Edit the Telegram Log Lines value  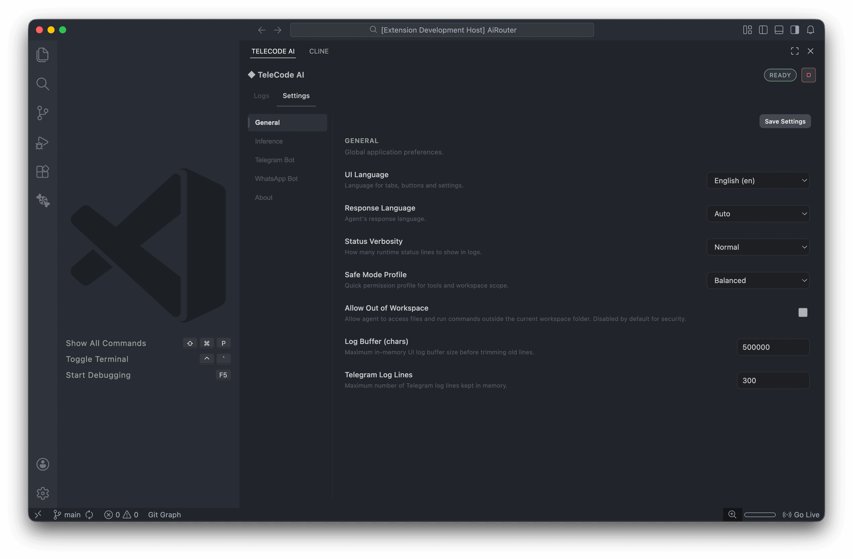[773, 380]
